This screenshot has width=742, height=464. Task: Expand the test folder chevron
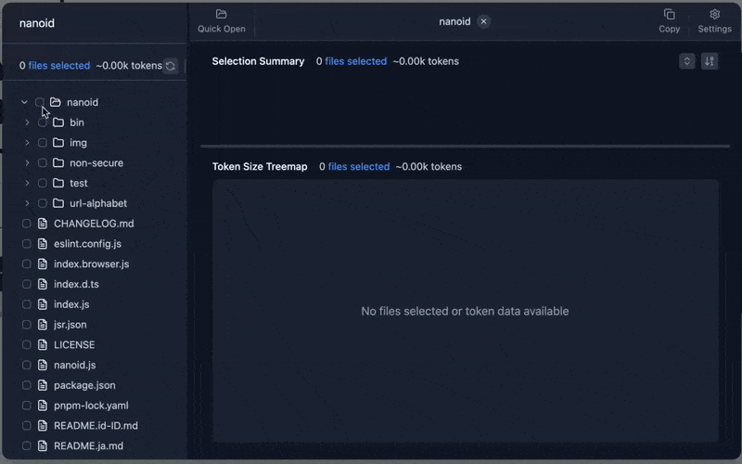27,183
